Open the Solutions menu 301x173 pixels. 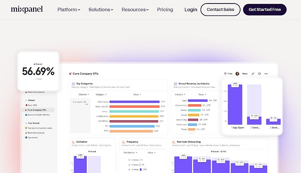point(101,9)
